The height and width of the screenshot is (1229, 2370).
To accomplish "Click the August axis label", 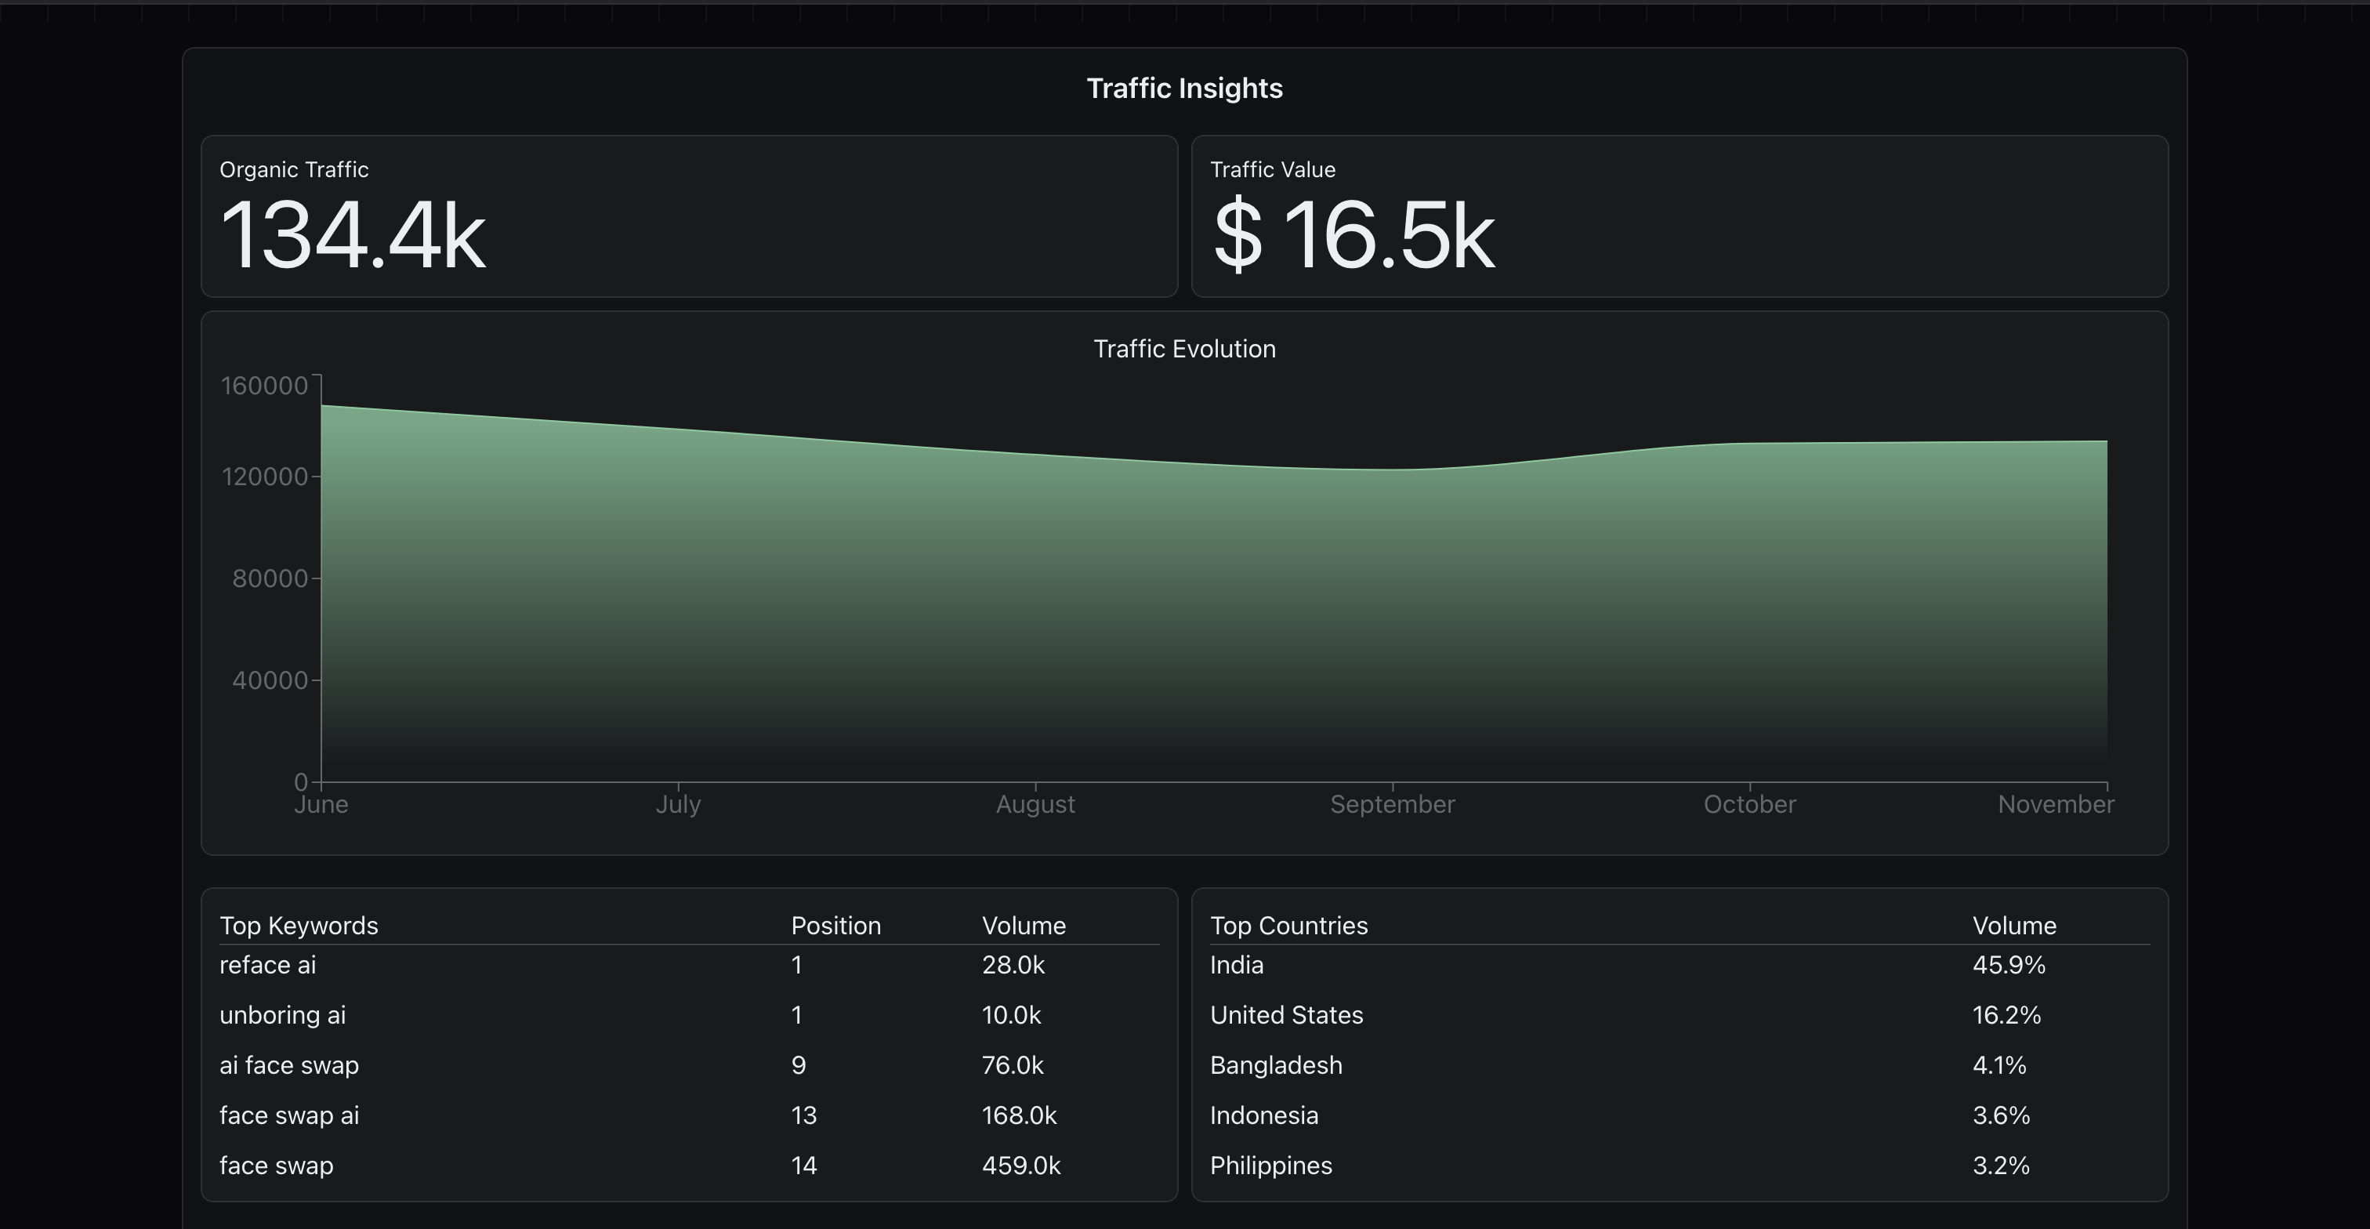I will 1035,804.
